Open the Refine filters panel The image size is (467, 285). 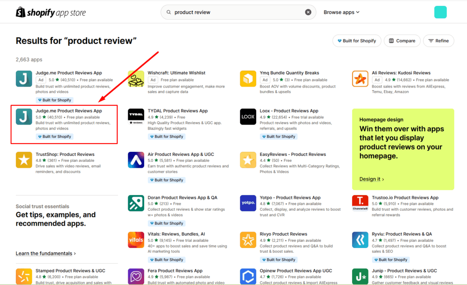[439, 41]
